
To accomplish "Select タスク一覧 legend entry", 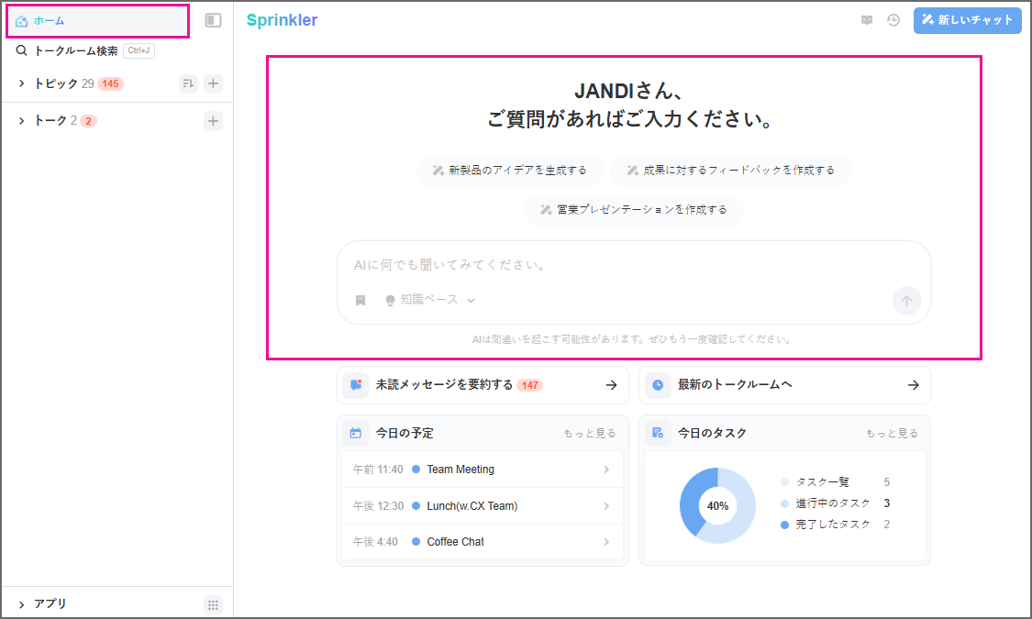I will tap(835, 482).
